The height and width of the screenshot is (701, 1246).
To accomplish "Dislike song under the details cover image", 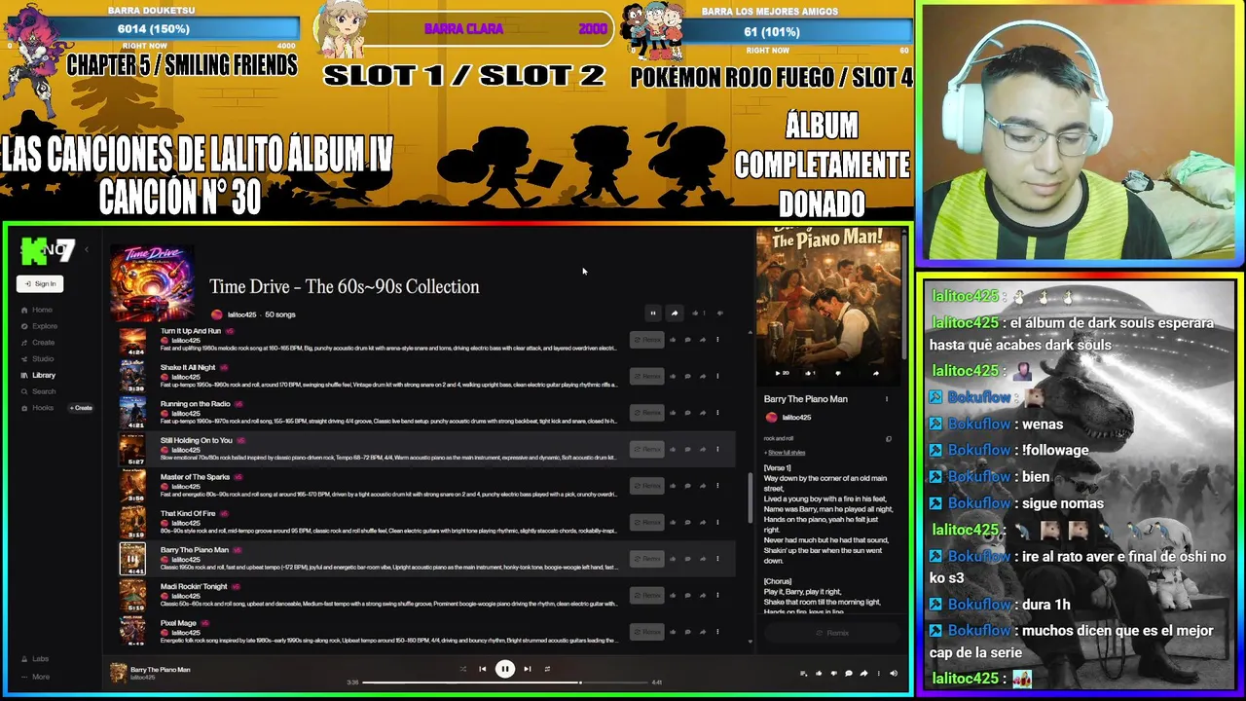I will (x=838, y=373).
